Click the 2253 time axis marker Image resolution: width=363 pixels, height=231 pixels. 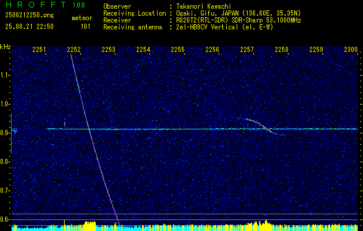(x=108, y=50)
